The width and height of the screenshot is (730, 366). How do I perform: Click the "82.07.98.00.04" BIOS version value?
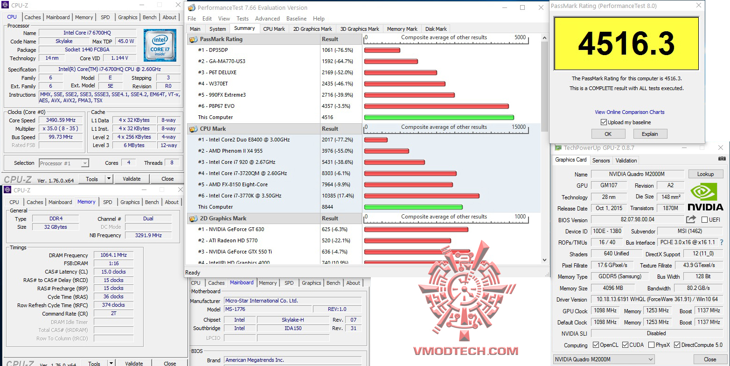click(638, 220)
